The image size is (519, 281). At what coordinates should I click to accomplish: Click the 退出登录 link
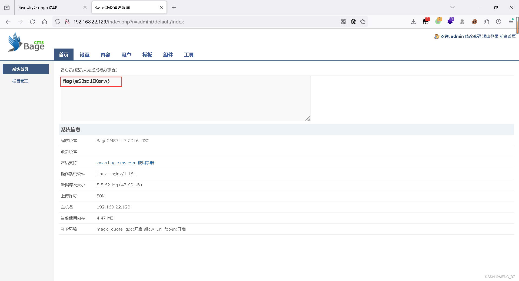click(x=490, y=36)
